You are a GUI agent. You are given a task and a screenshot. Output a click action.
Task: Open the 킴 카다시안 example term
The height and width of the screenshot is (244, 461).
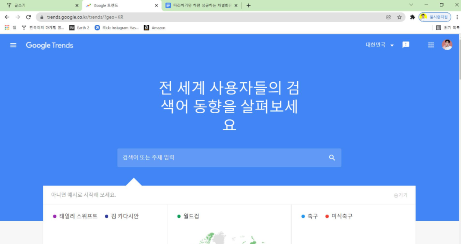[122, 216]
